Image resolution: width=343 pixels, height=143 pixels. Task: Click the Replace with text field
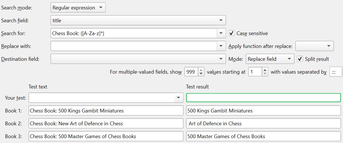(x=134, y=46)
